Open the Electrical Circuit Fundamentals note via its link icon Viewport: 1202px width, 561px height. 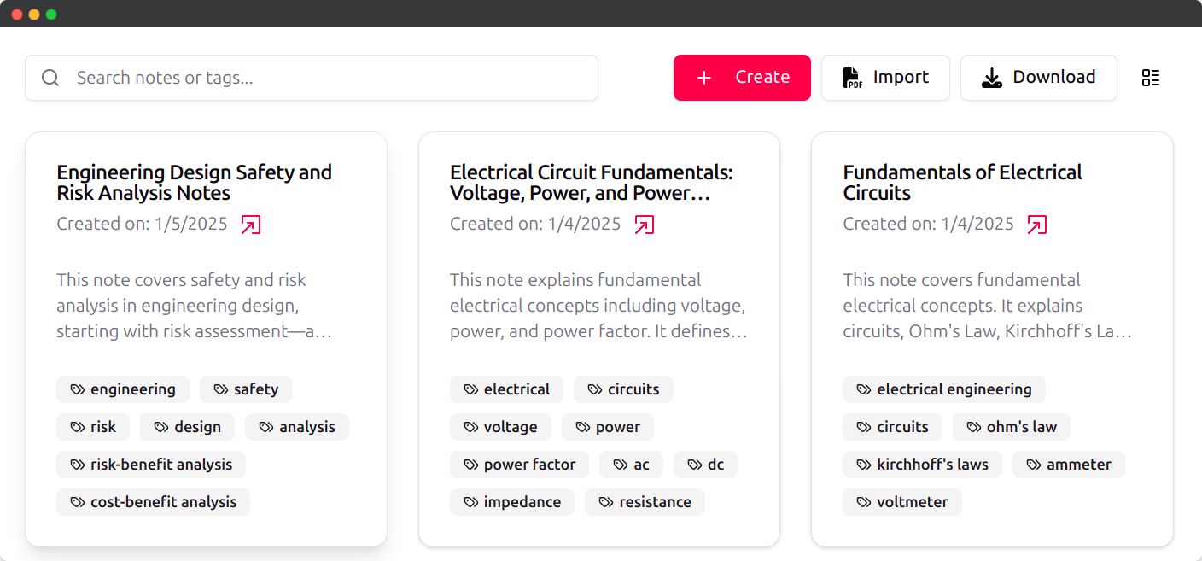(645, 224)
